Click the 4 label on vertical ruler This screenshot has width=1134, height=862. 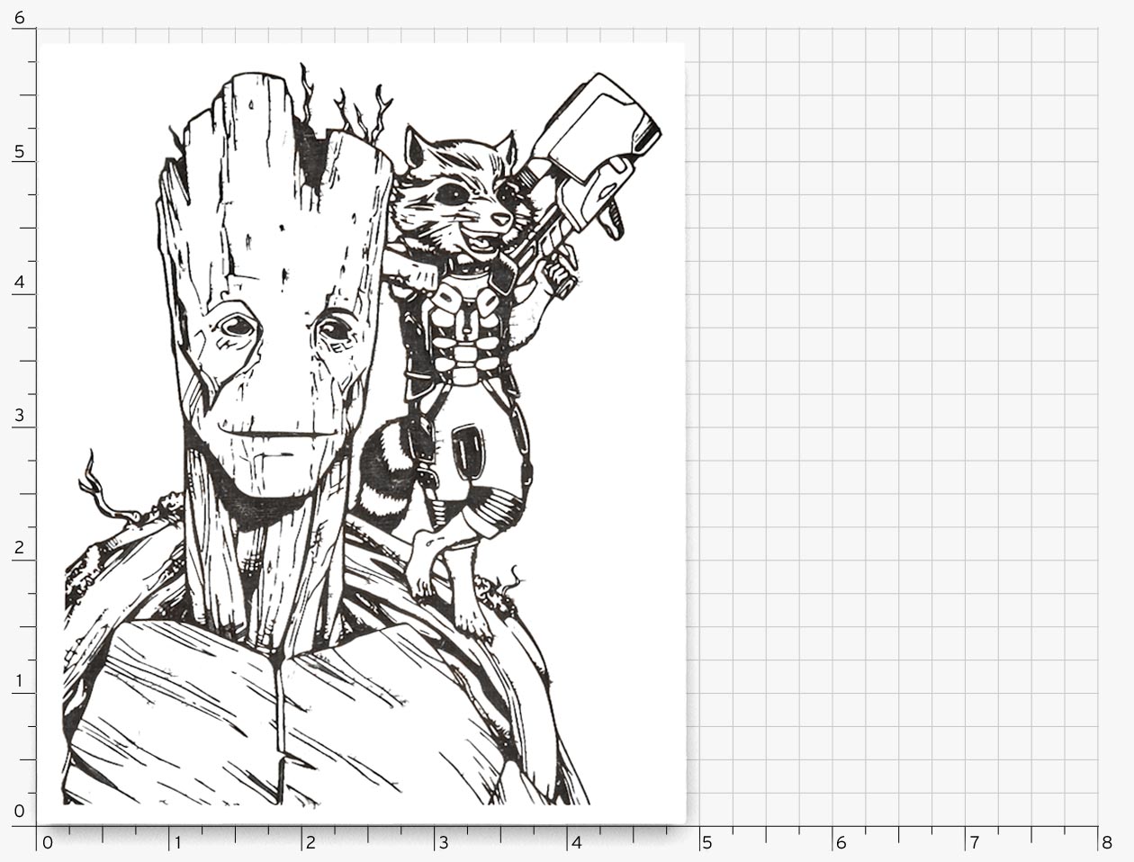[x=19, y=283]
